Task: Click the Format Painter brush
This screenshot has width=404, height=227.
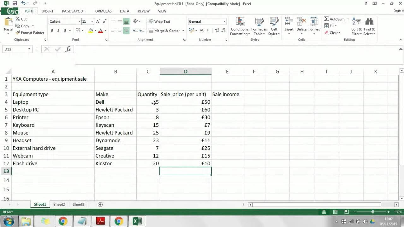Action: tap(30, 33)
